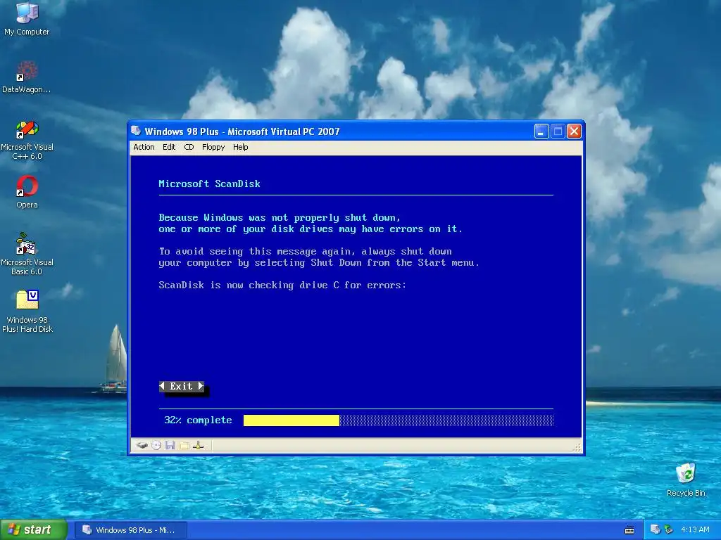721x540 pixels.
Task: Click the Virtual PC tray icon
Action: point(656,529)
